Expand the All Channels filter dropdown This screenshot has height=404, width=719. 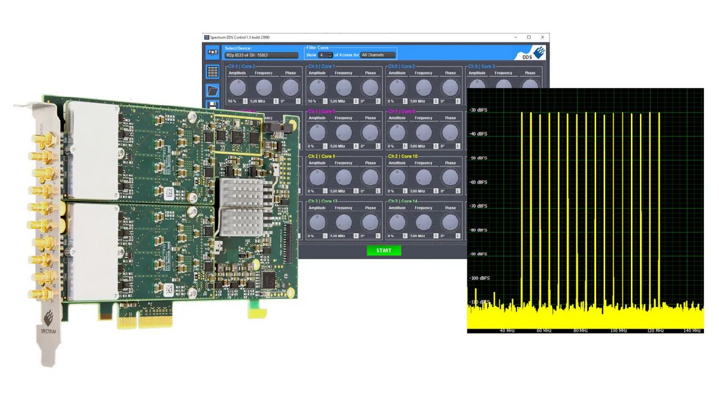[x=377, y=55]
